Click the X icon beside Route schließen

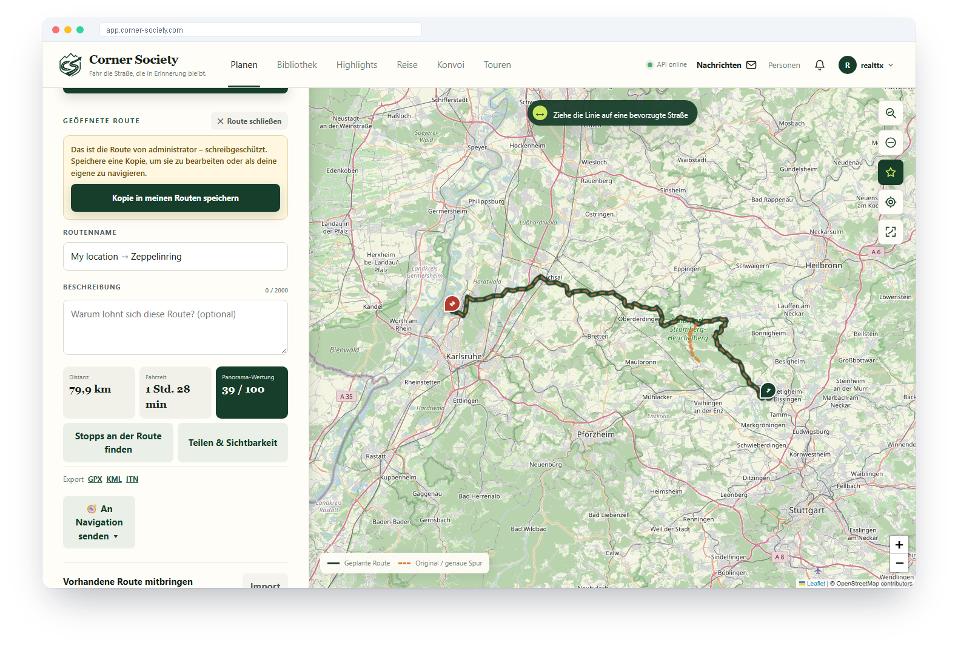(221, 121)
